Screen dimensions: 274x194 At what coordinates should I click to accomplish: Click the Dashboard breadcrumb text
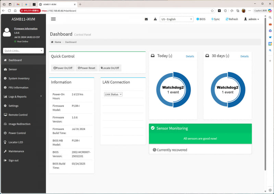pyautogui.click(x=71, y=42)
